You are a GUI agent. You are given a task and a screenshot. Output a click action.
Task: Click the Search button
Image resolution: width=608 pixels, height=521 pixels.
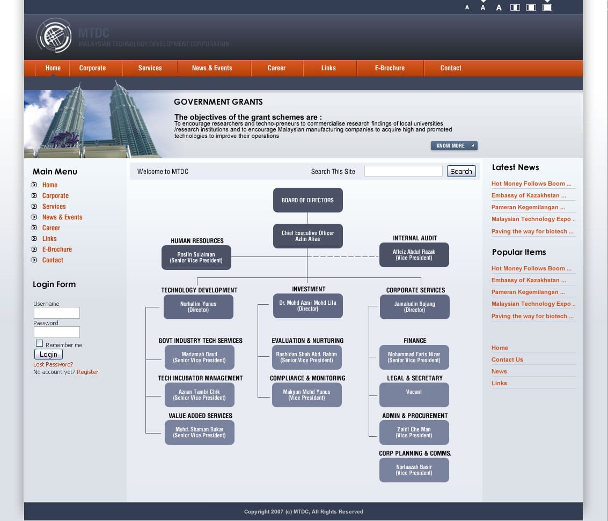(x=461, y=171)
